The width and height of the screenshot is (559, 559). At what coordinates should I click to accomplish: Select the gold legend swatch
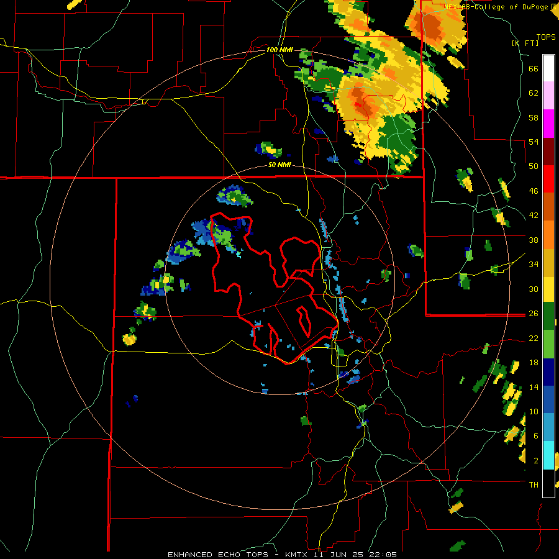tap(548, 262)
